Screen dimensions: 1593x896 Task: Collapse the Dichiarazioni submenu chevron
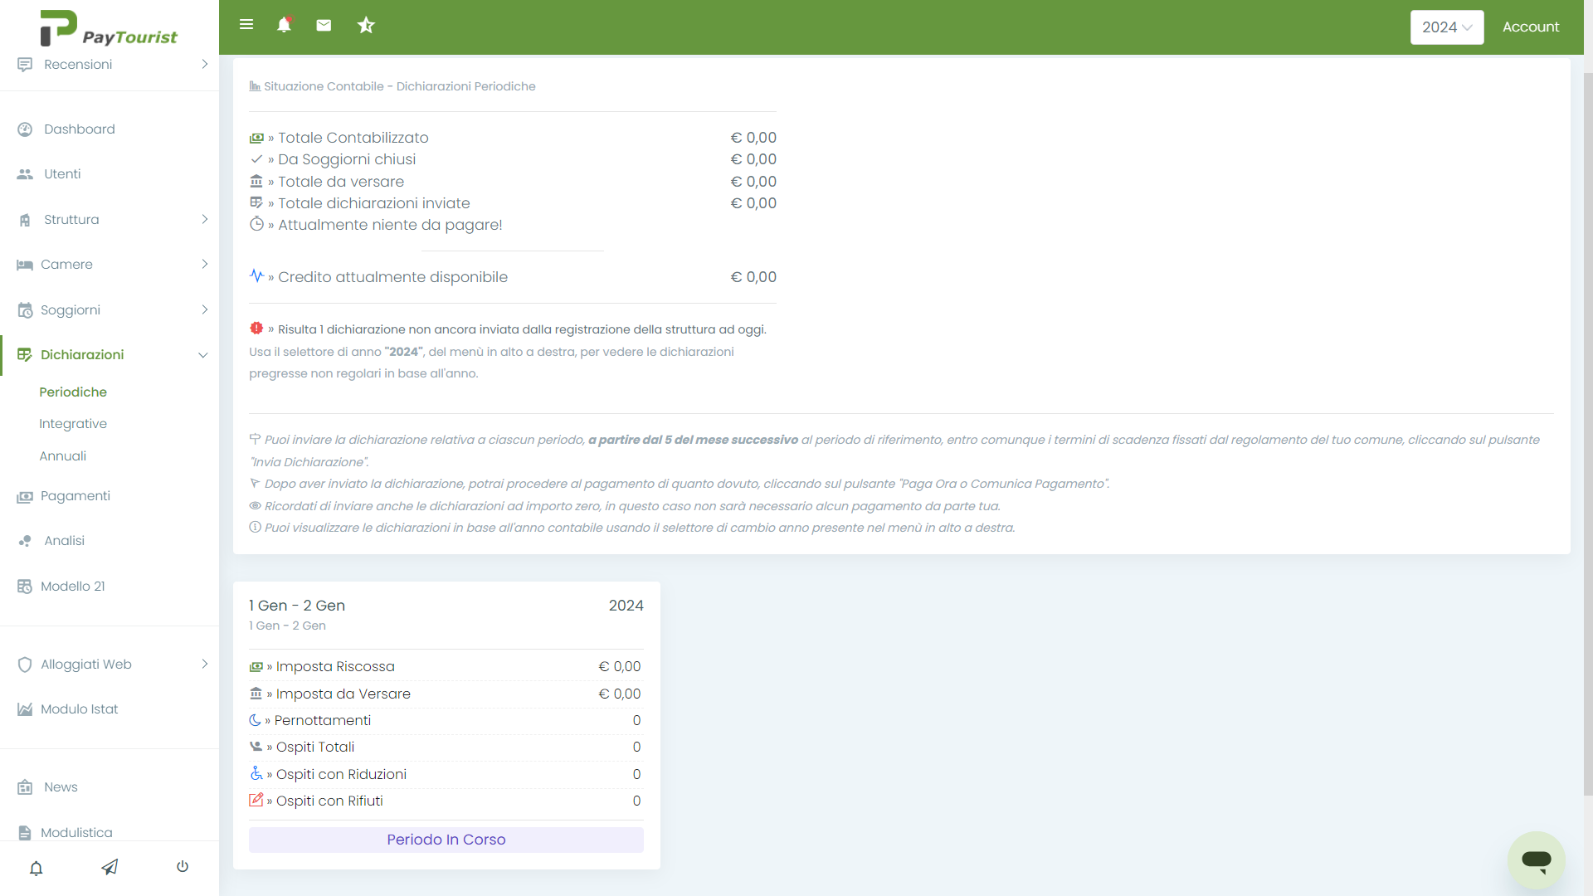(x=202, y=356)
